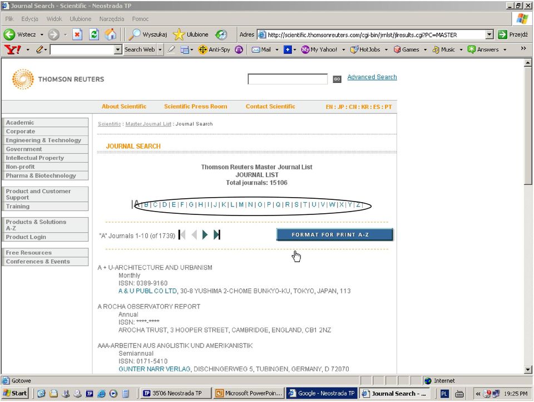Switch to Google - Neostrada TP taskbar window
Image resolution: width=534 pixels, height=402 pixels.
pyautogui.click(x=322, y=393)
